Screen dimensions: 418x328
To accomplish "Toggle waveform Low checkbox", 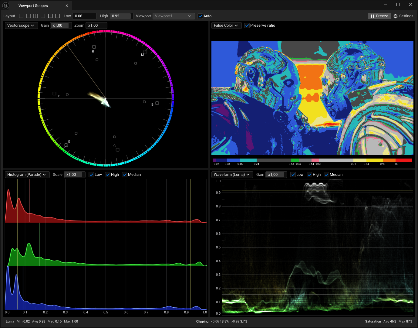I will pyautogui.click(x=293, y=175).
